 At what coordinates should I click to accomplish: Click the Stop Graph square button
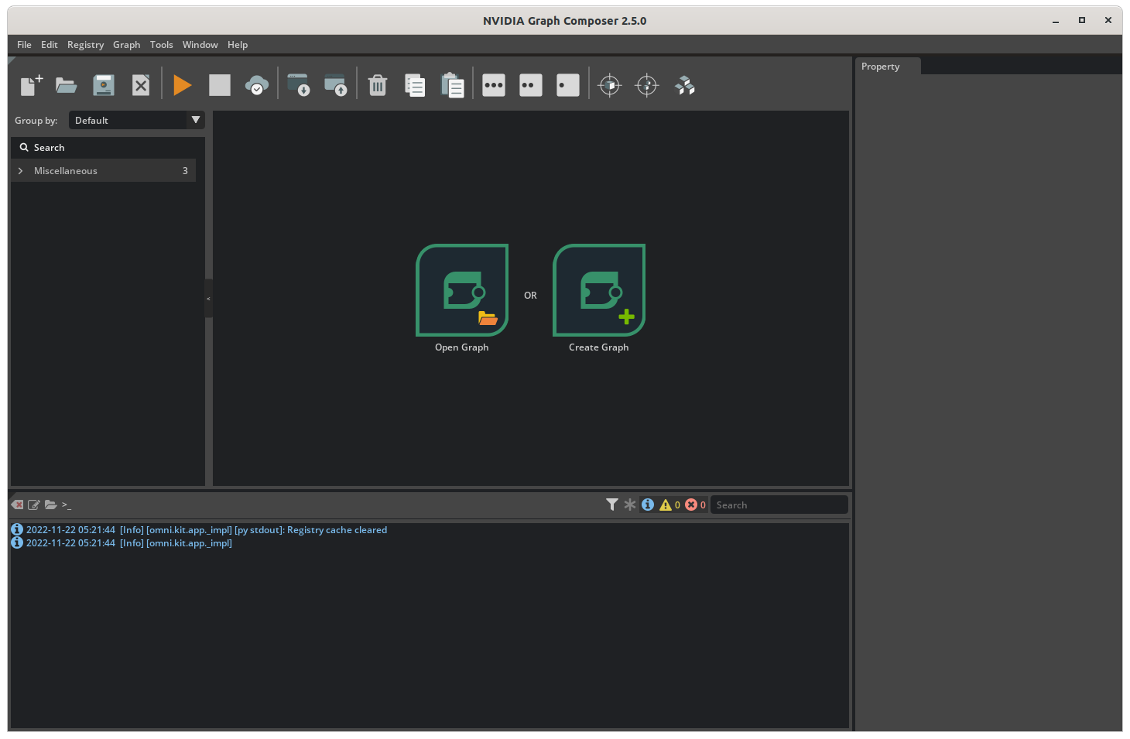220,85
